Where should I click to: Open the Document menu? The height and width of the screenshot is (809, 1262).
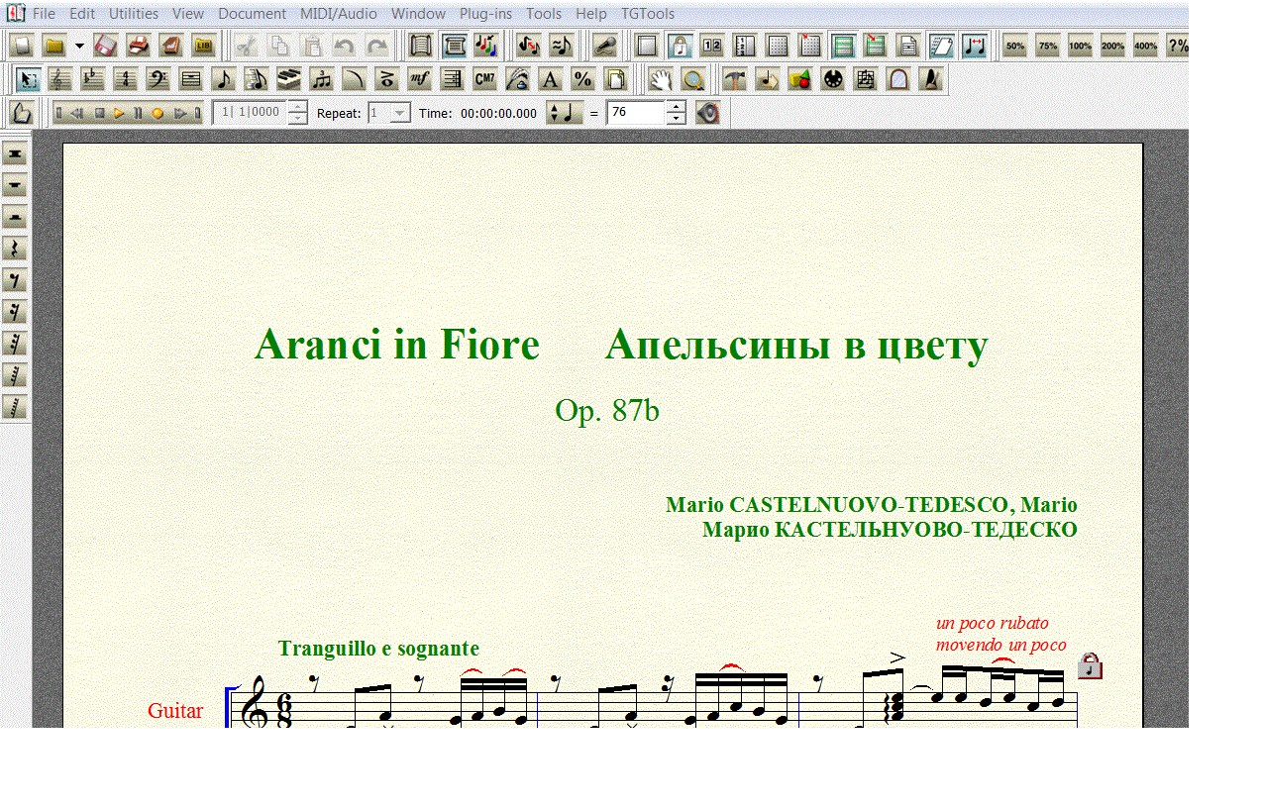pyautogui.click(x=252, y=14)
